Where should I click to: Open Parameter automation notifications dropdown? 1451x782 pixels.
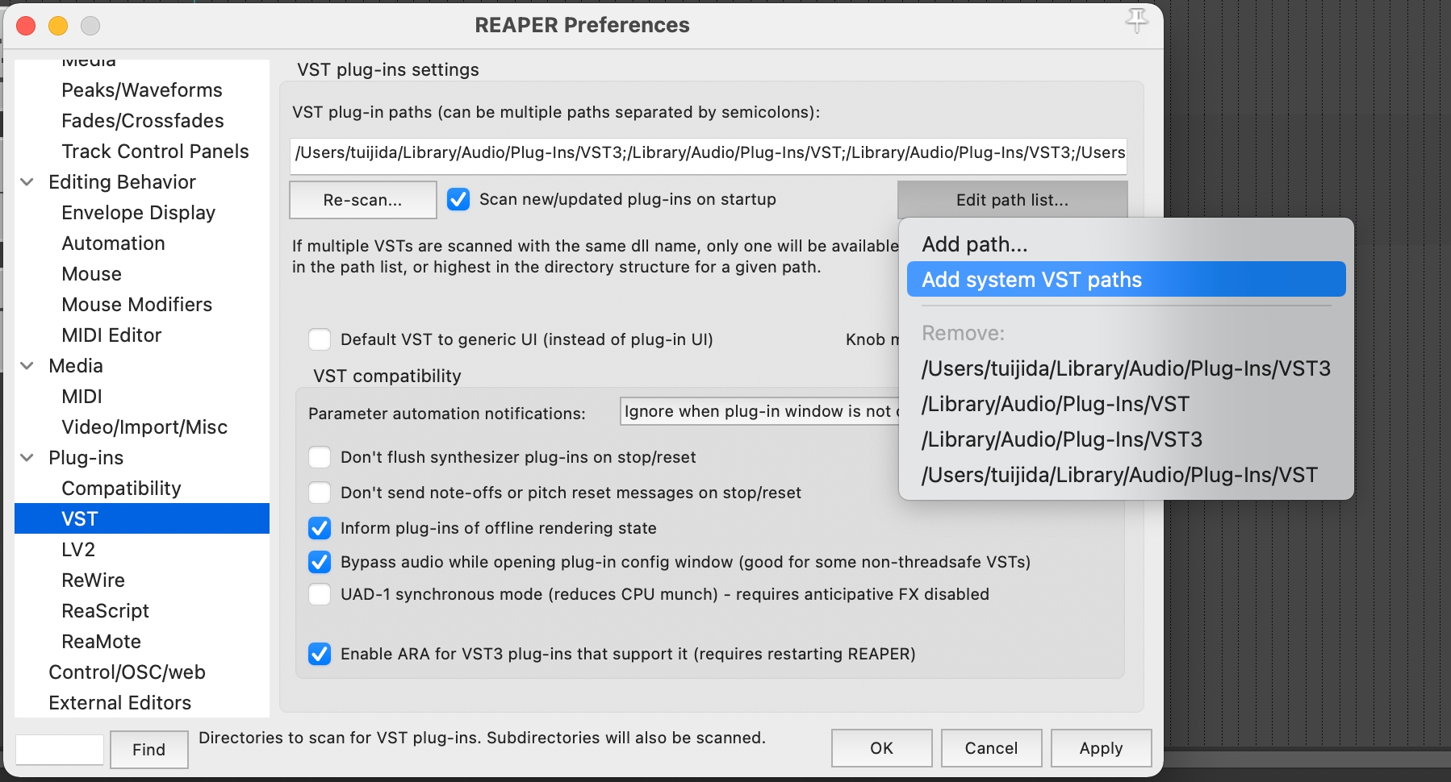(759, 411)
